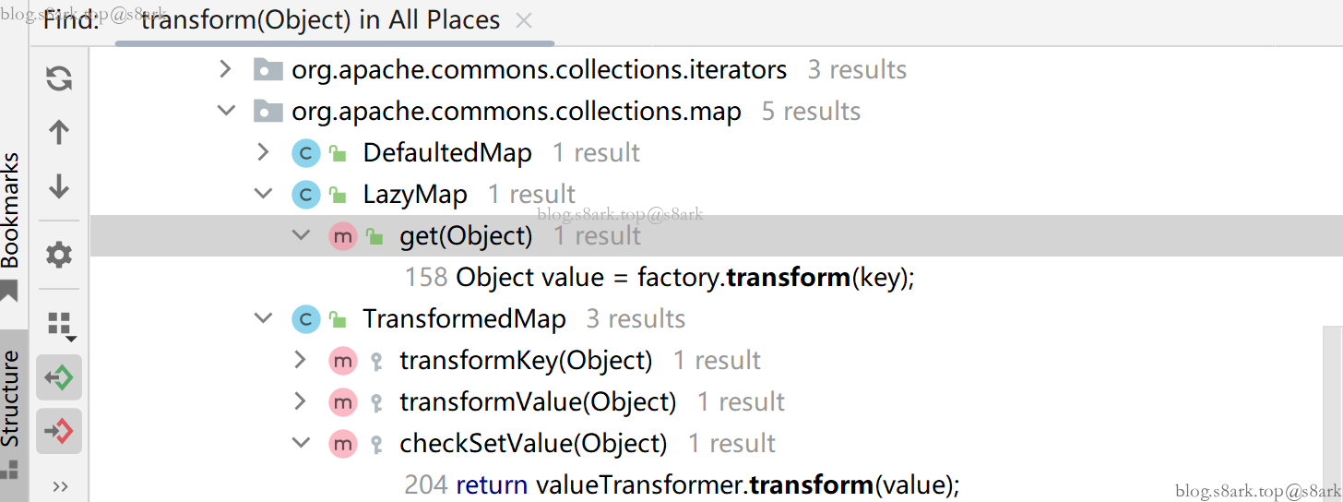Collapse the LazyMap class node
This screenshot has height=502, width=1343.
(264, 194)
